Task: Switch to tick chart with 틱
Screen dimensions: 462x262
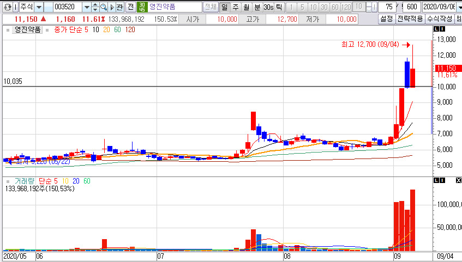Action: [279, 7]
